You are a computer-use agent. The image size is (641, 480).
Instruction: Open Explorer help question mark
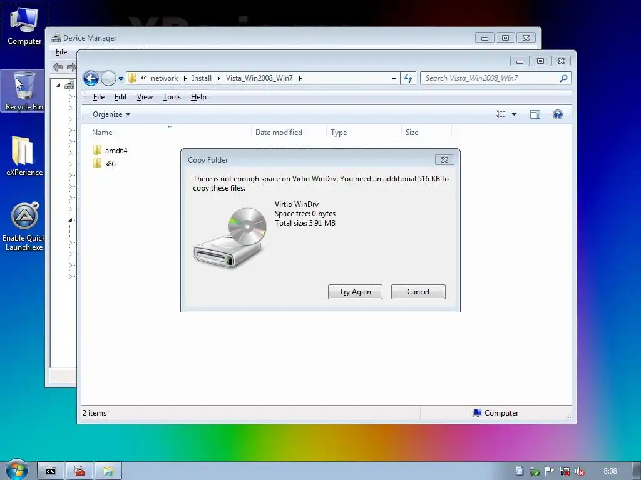point(558,114)
